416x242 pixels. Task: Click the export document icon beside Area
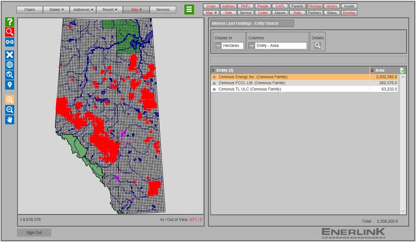402,70
